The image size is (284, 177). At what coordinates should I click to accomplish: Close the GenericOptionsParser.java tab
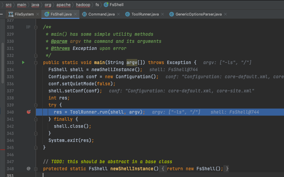click(x=225, y=14)
